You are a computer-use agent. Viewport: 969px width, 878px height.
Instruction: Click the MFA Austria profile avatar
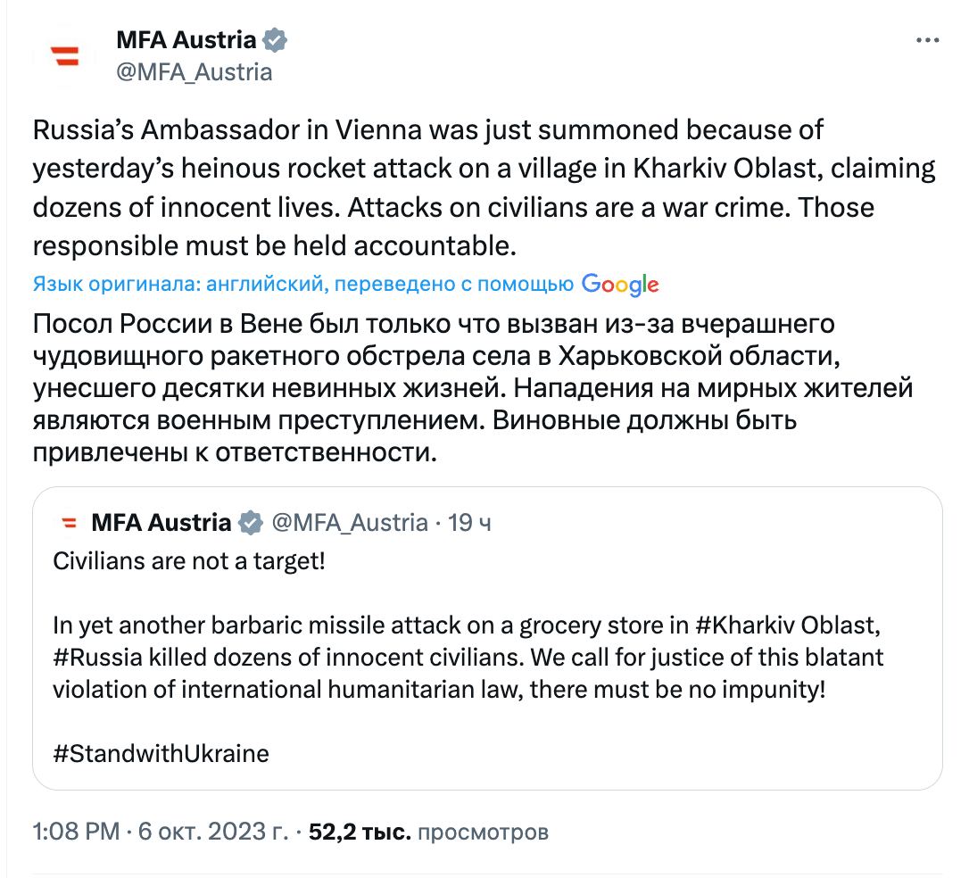click(x=64, y=56)
